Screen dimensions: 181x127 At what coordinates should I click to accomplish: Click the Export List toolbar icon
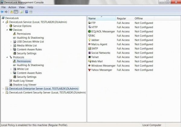(x=21, y=12)
